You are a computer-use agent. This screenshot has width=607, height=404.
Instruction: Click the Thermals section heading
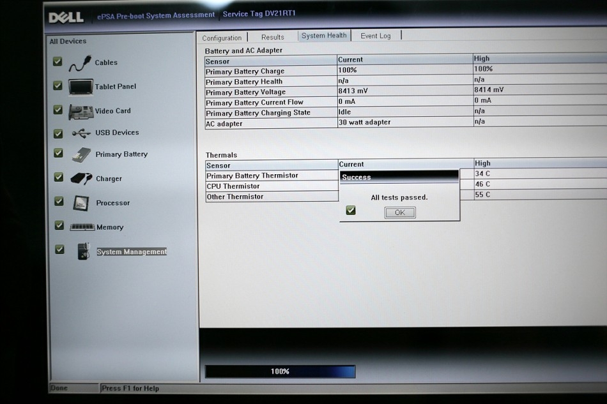(221, 155)
